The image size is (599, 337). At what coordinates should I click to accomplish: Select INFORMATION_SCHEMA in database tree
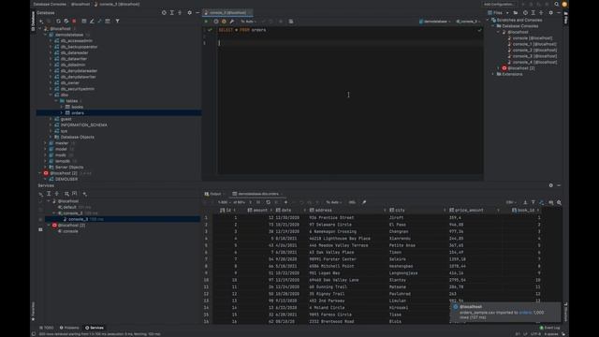[x=83, y=125]
